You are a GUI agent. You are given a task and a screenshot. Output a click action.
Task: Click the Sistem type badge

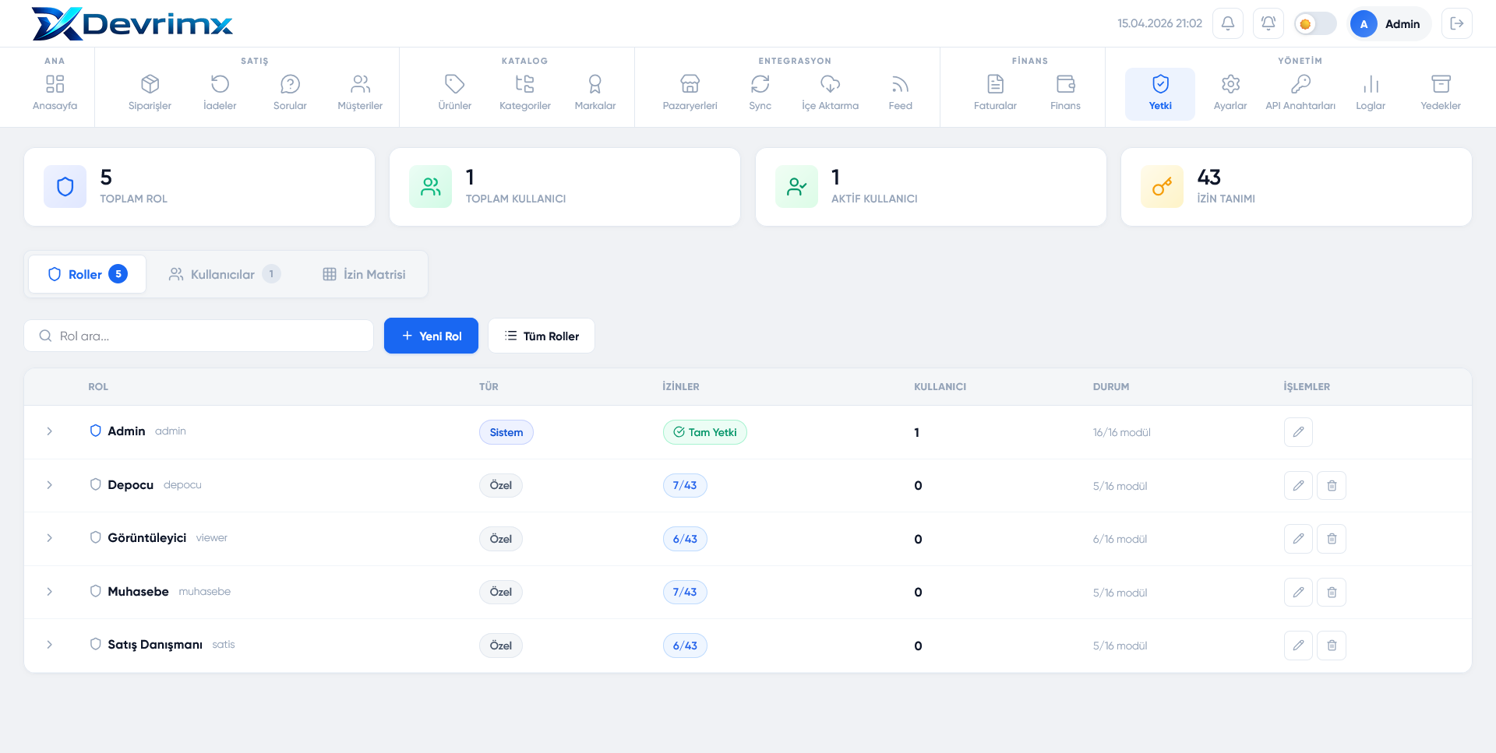coord(506,432)
